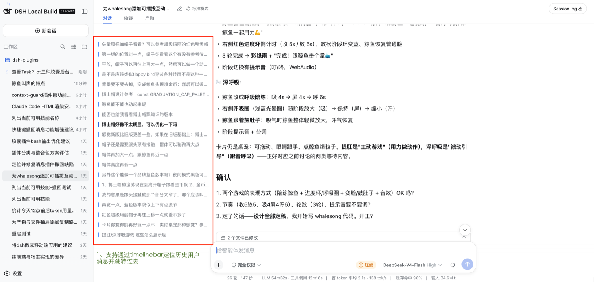The width and height of the screenshot is (594, 282).
Task: Open session 列出当前可用技能-撤回测试
Action: click(x=46, y=187)
